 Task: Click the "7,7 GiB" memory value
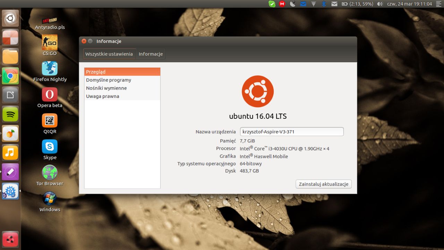click(x=247, y=141)
